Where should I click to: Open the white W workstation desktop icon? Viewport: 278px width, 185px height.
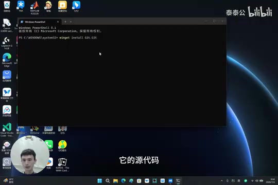7,95
